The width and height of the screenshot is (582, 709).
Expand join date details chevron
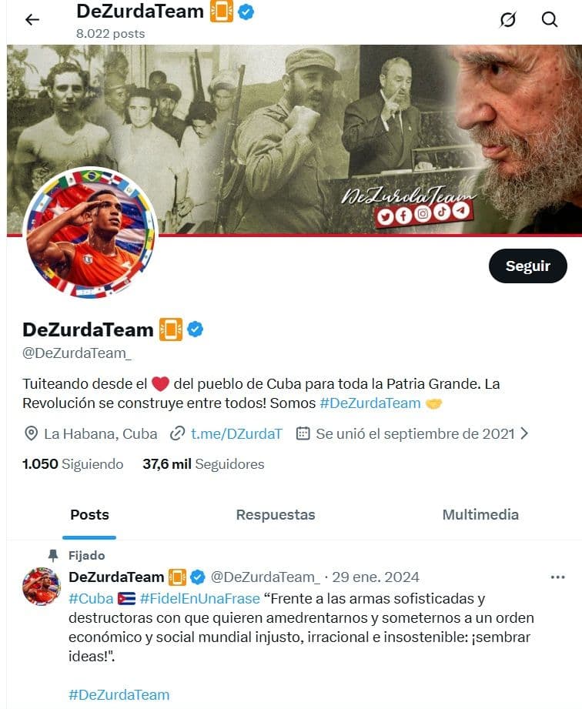tap(524, 433)
